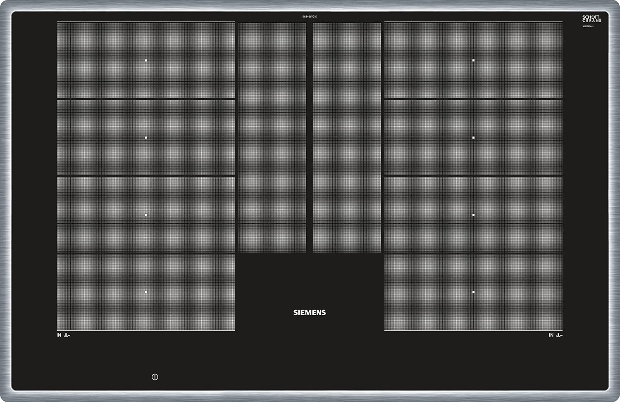Viewport: 620px width, 402px height.
Task: Select the model label EX845LYC1E
Action: tap(310, 16)
